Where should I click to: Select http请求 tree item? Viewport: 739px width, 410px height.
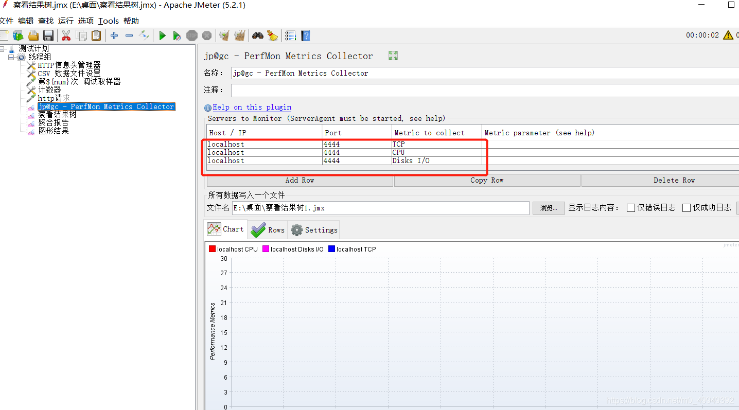[54, 98]
